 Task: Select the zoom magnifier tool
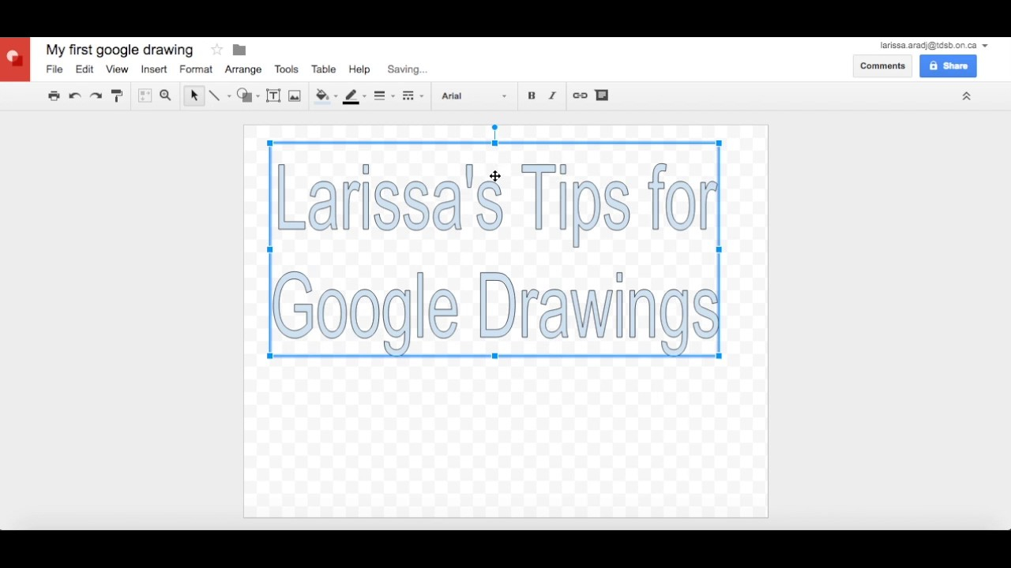click(165, 95)
